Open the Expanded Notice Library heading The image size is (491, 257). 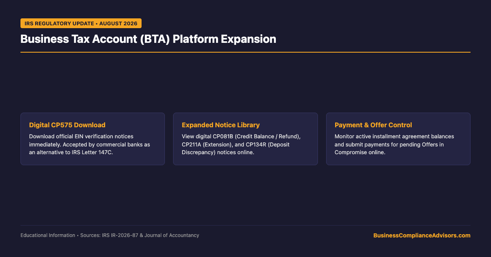click(221, 125)
